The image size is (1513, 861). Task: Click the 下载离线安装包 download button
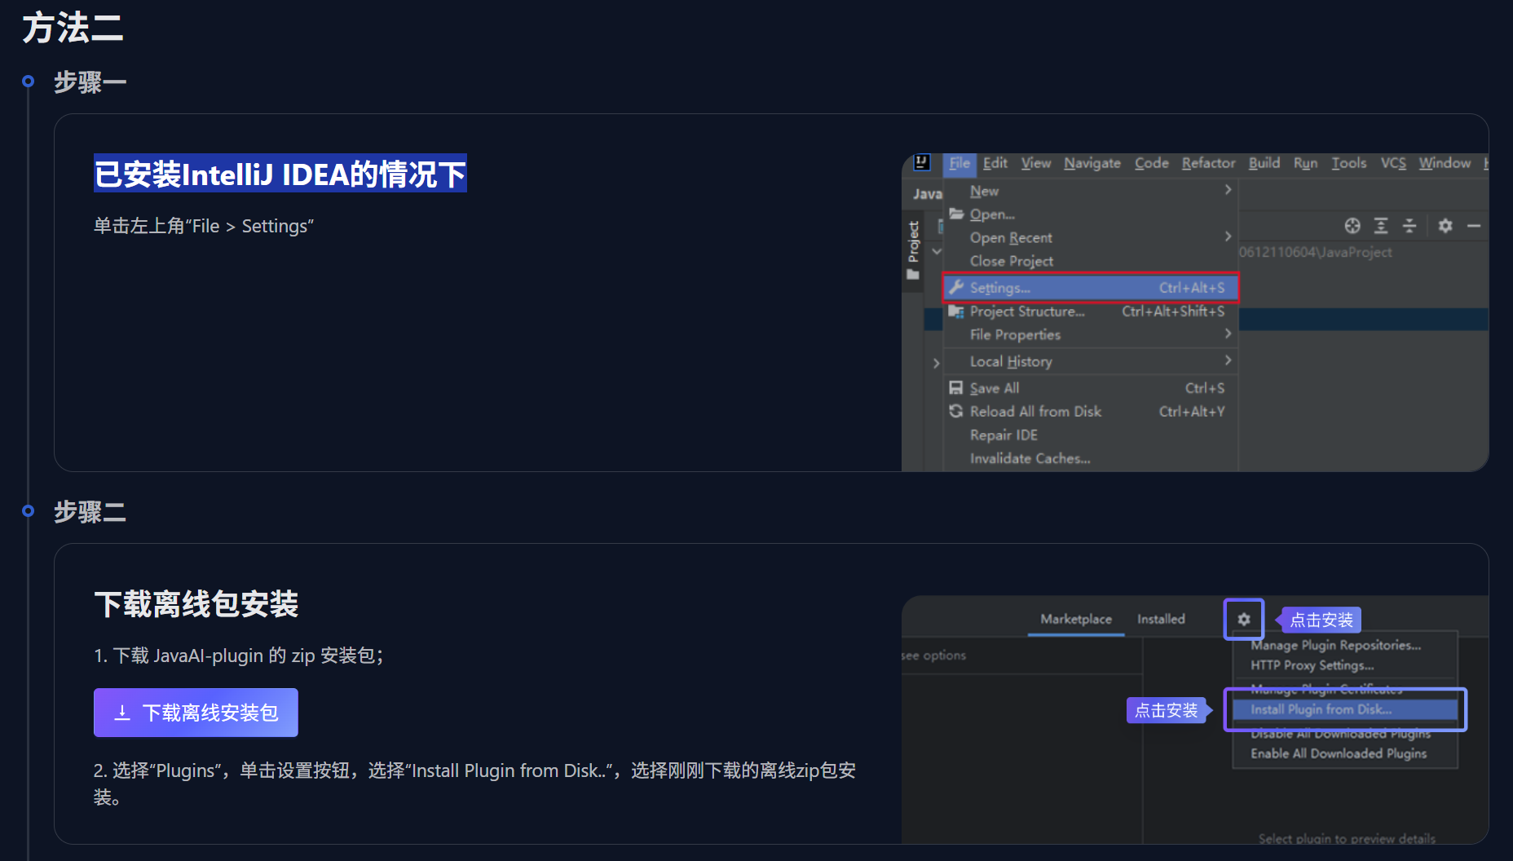pyautogui.click(x=196, y=713)
